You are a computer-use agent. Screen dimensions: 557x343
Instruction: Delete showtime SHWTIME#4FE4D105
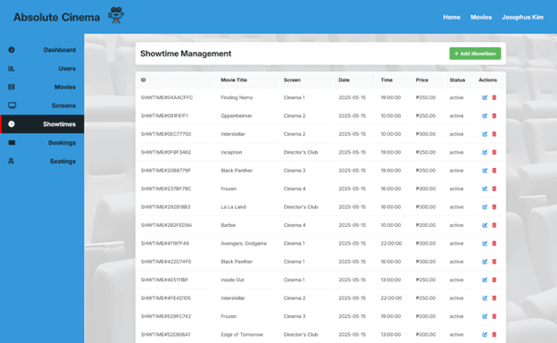(495, 298)
